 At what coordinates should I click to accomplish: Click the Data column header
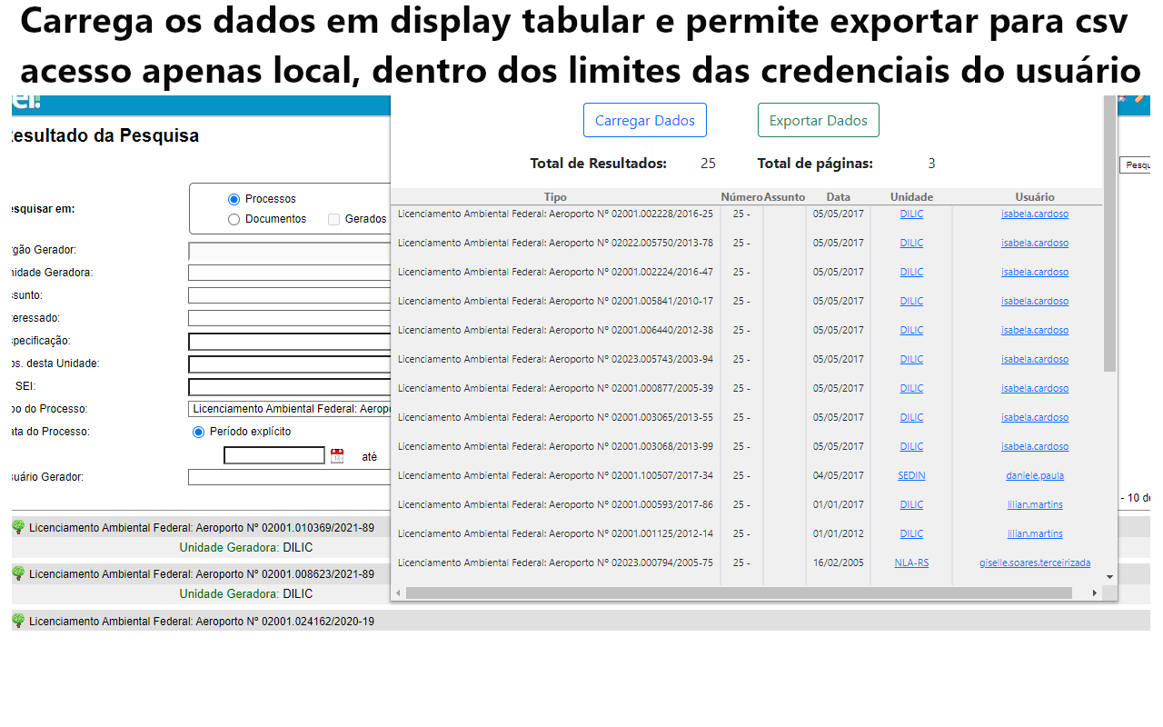click(x=839, y=197)
